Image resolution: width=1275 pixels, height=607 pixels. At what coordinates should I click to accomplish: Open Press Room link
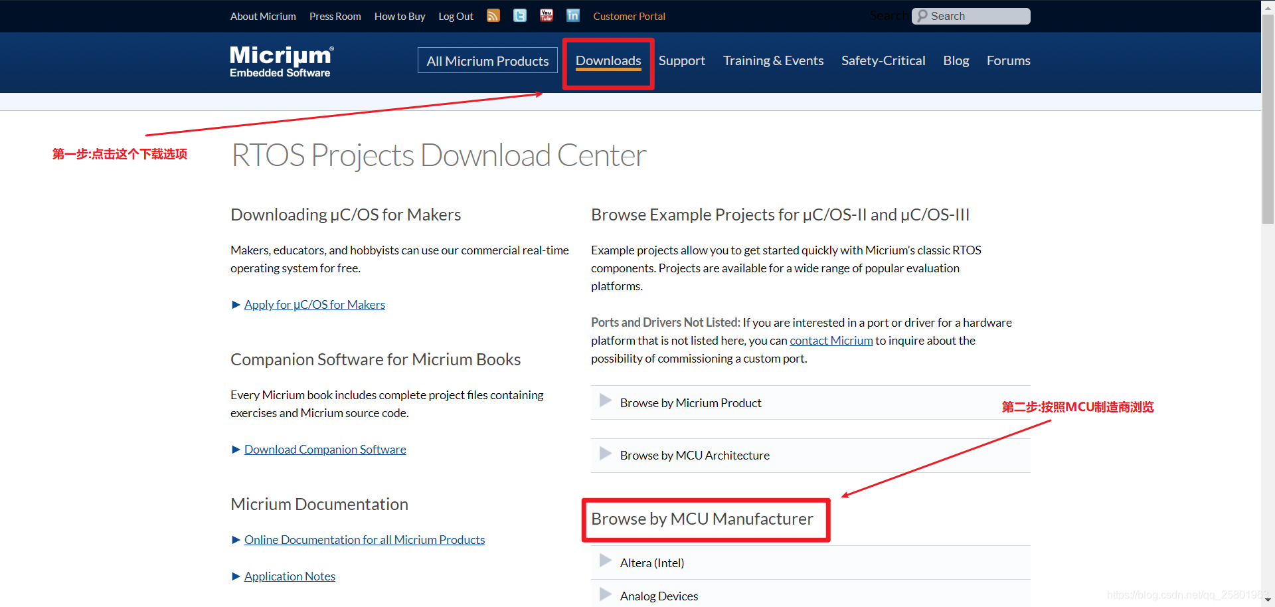(x=335, y=16)
